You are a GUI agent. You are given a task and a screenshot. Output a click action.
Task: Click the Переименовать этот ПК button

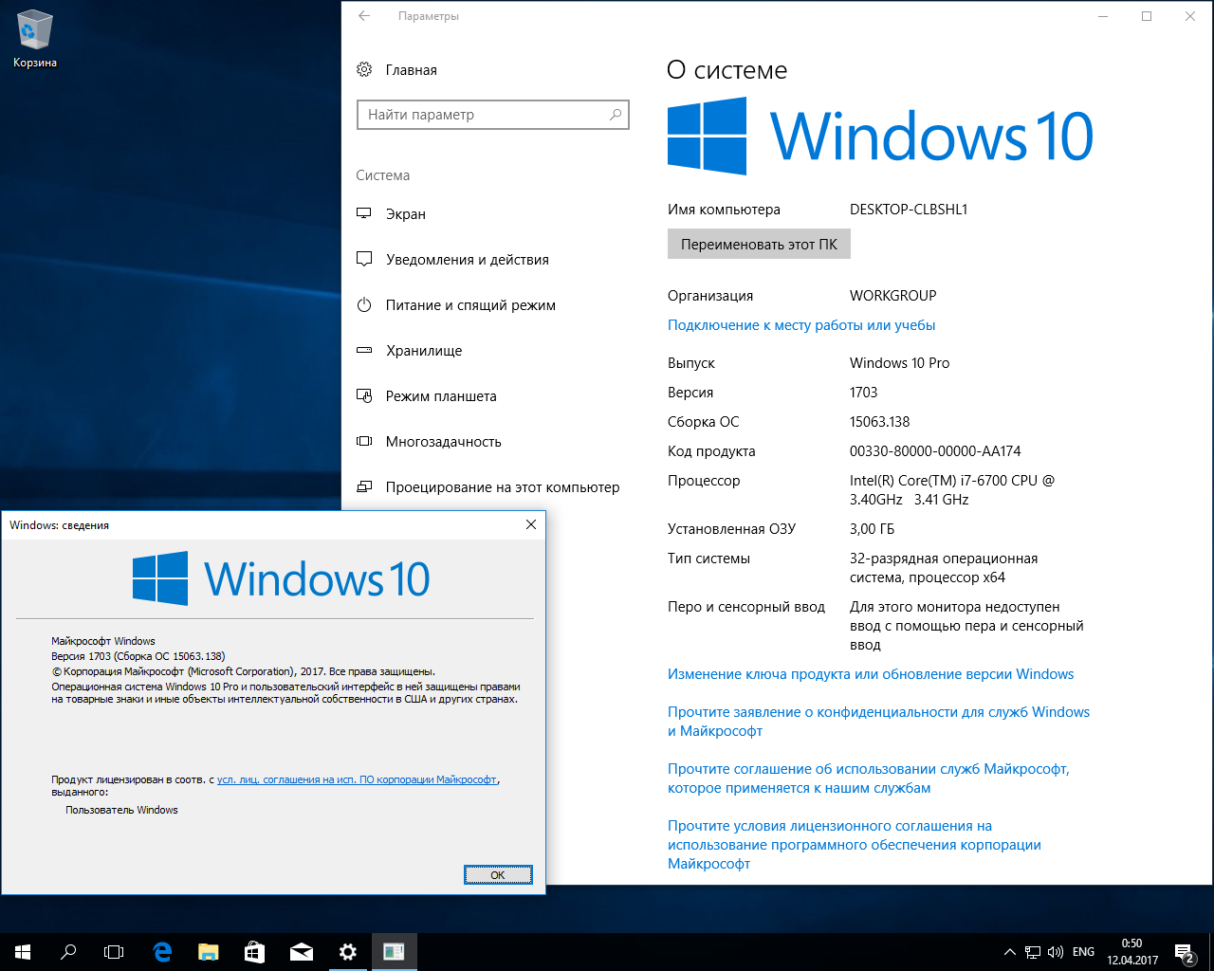pos(759,244)
